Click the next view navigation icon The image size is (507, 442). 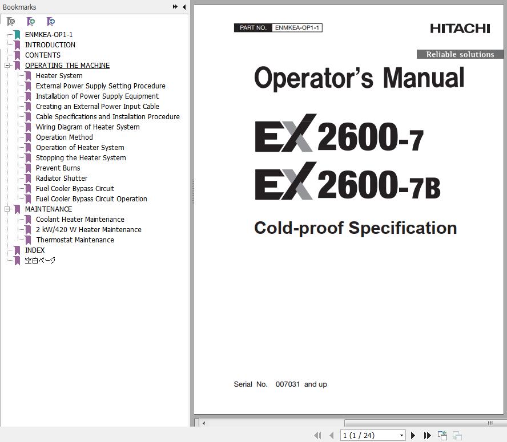click(457, 435)
